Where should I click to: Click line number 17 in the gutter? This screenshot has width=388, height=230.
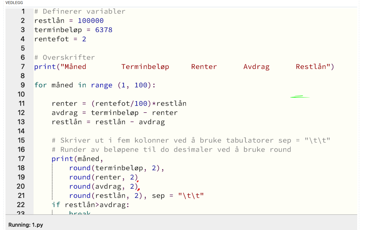pos(21,159)
